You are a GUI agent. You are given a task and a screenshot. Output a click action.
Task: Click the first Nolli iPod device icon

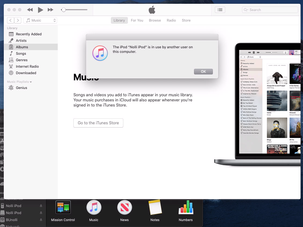coord(2,206)
